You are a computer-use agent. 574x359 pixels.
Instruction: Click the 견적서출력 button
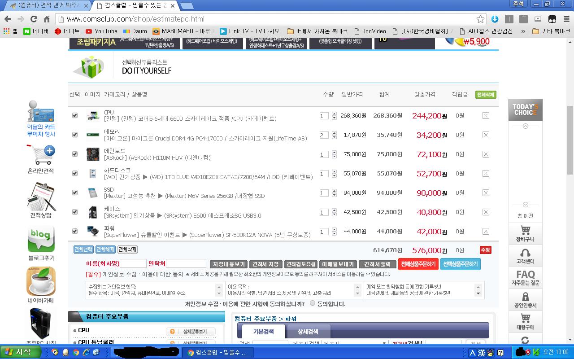coord(378,264)
